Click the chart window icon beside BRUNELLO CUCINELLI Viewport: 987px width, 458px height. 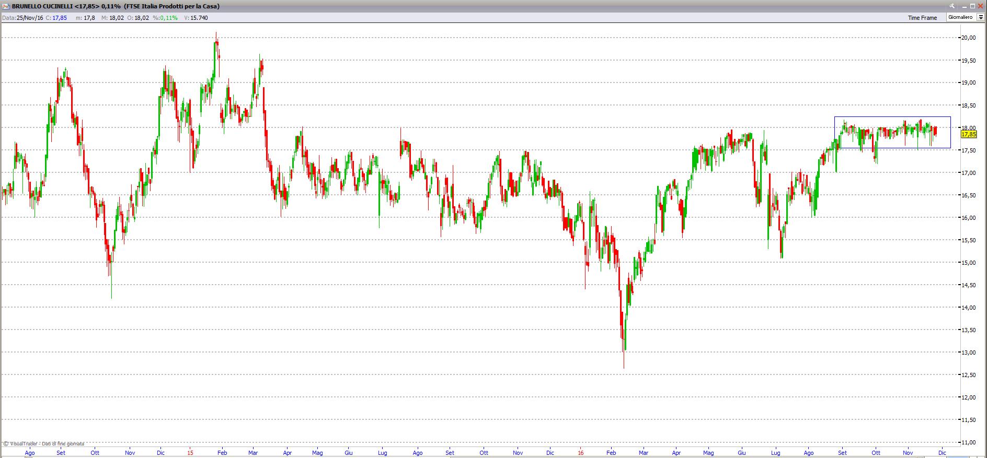(6, 6)
